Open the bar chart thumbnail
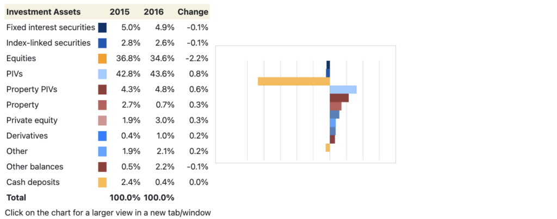 (305, 104)
